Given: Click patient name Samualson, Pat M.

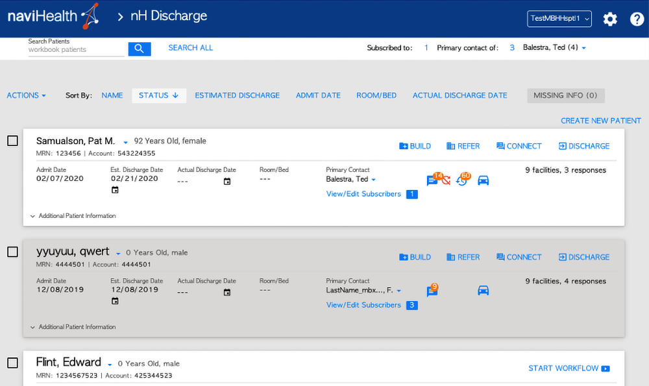Looking at the screenshot, I should point(76,141).
